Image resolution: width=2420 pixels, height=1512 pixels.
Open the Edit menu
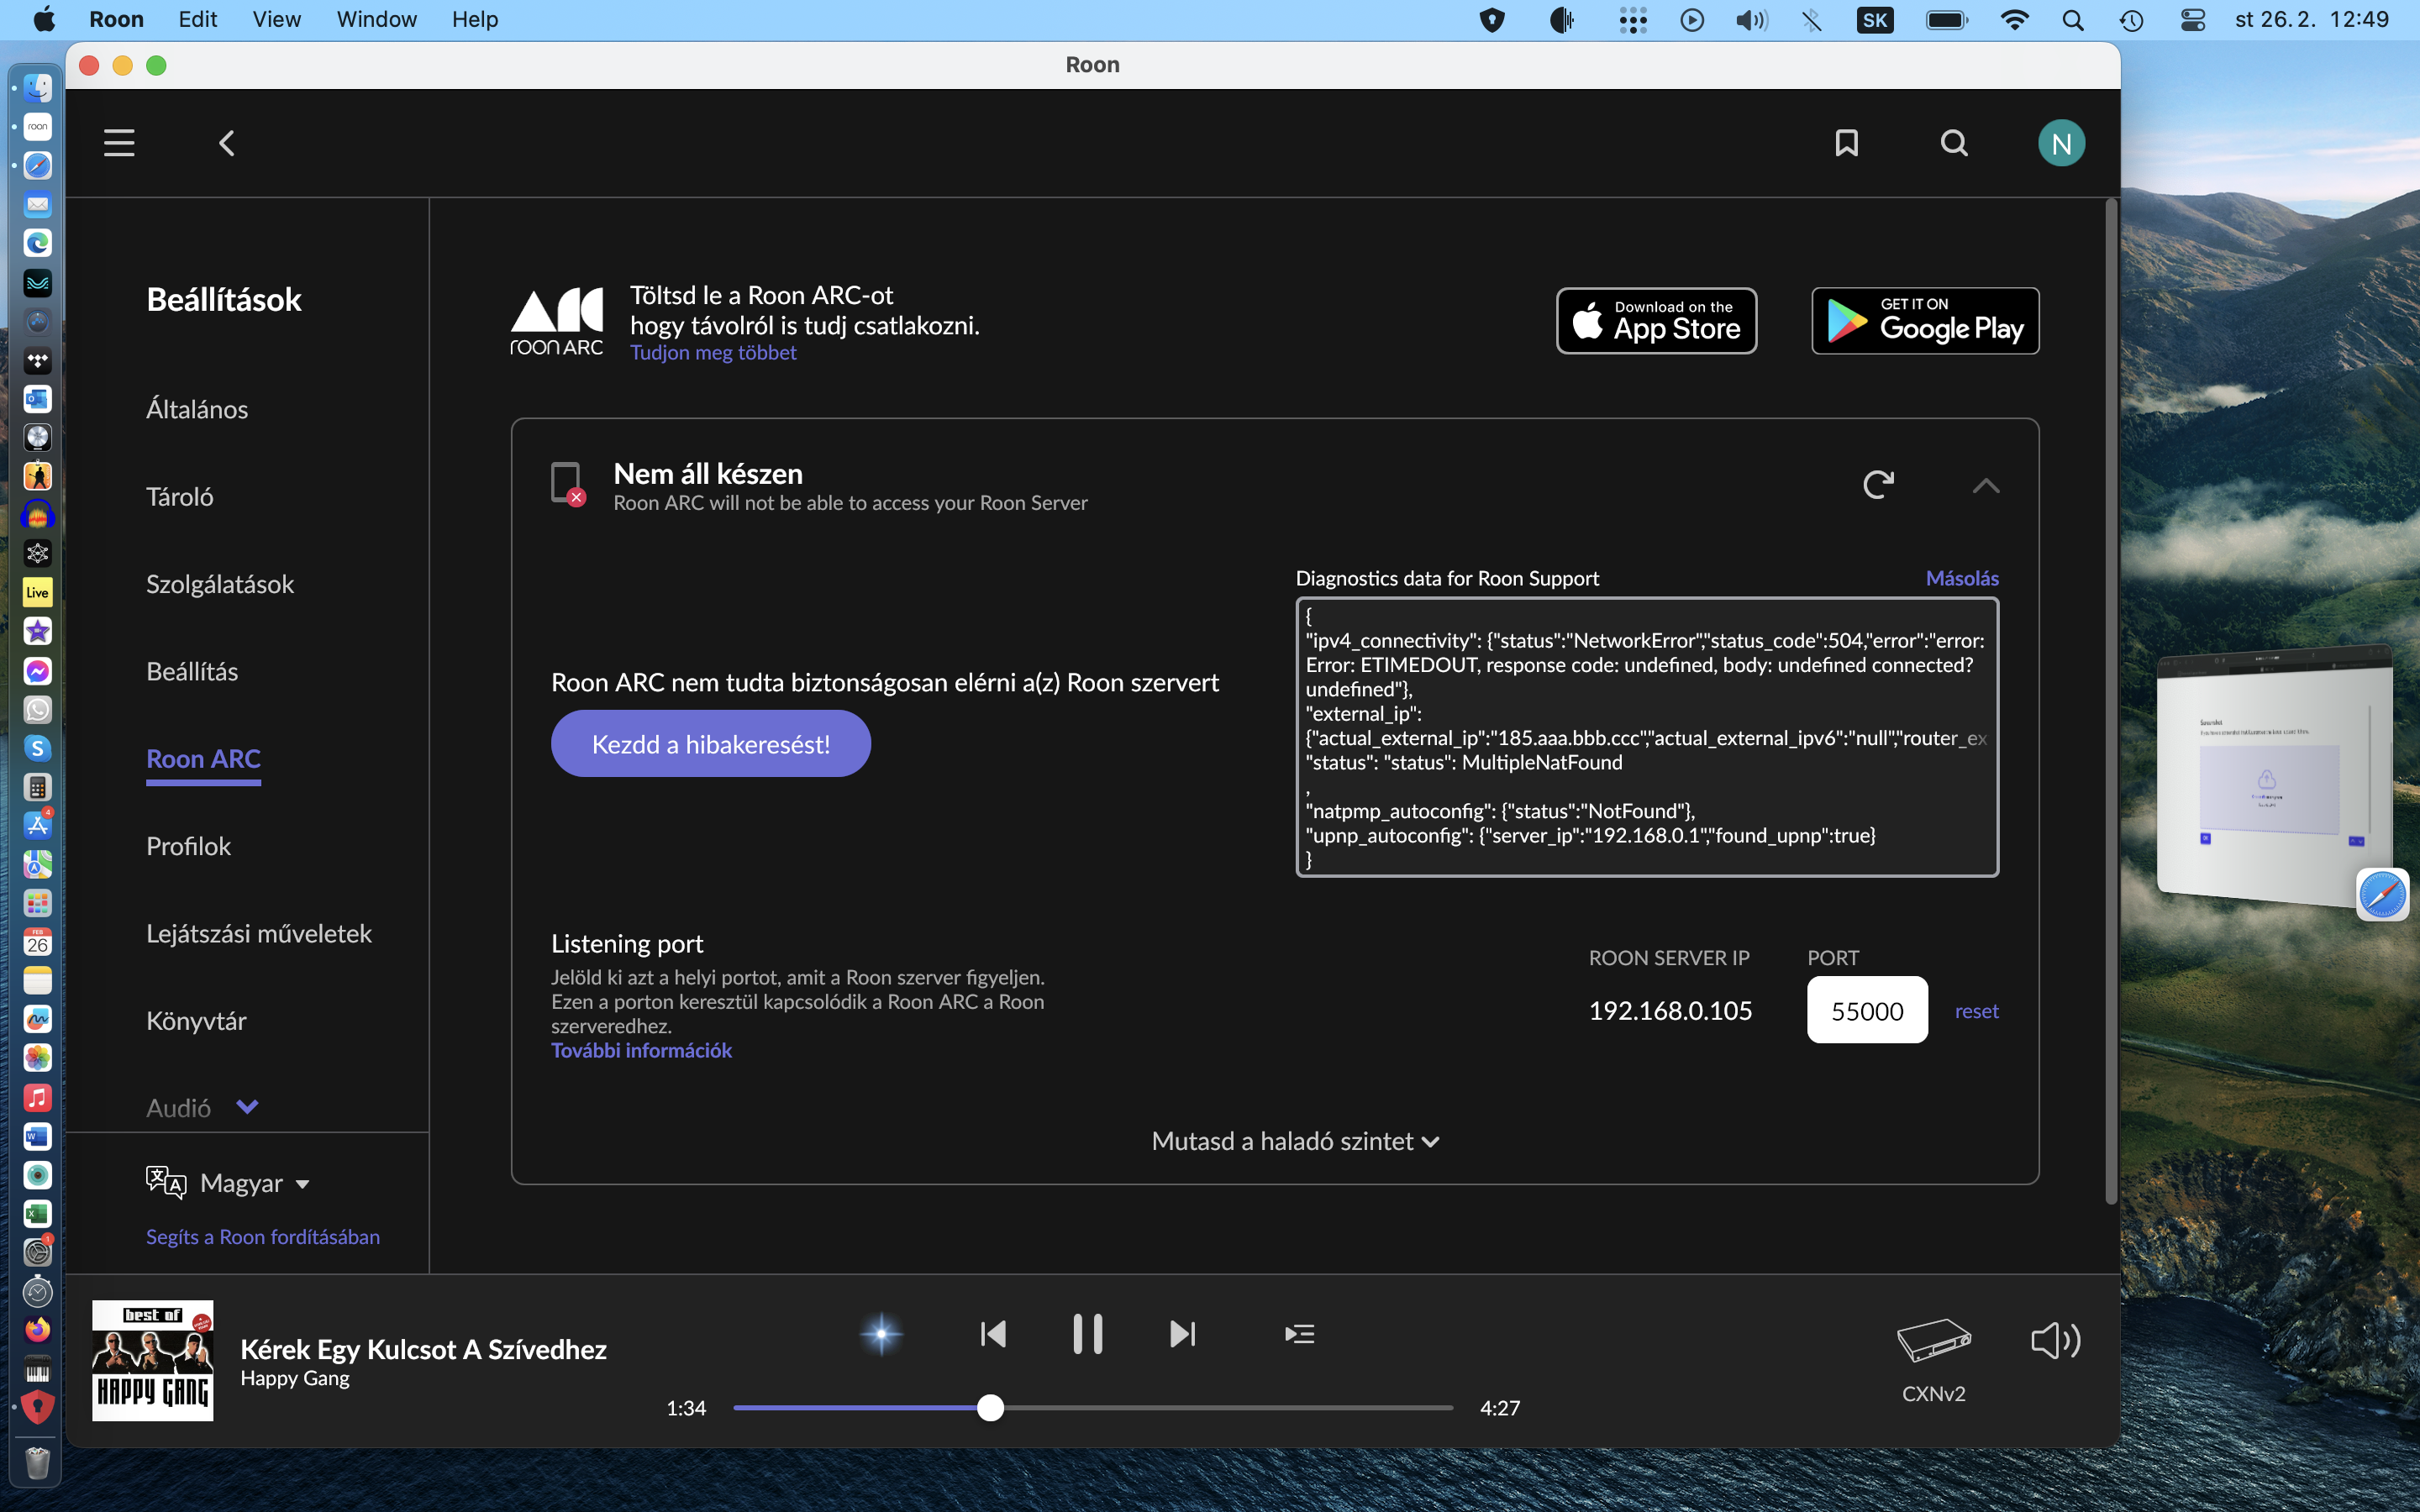(x=198, y=19)
